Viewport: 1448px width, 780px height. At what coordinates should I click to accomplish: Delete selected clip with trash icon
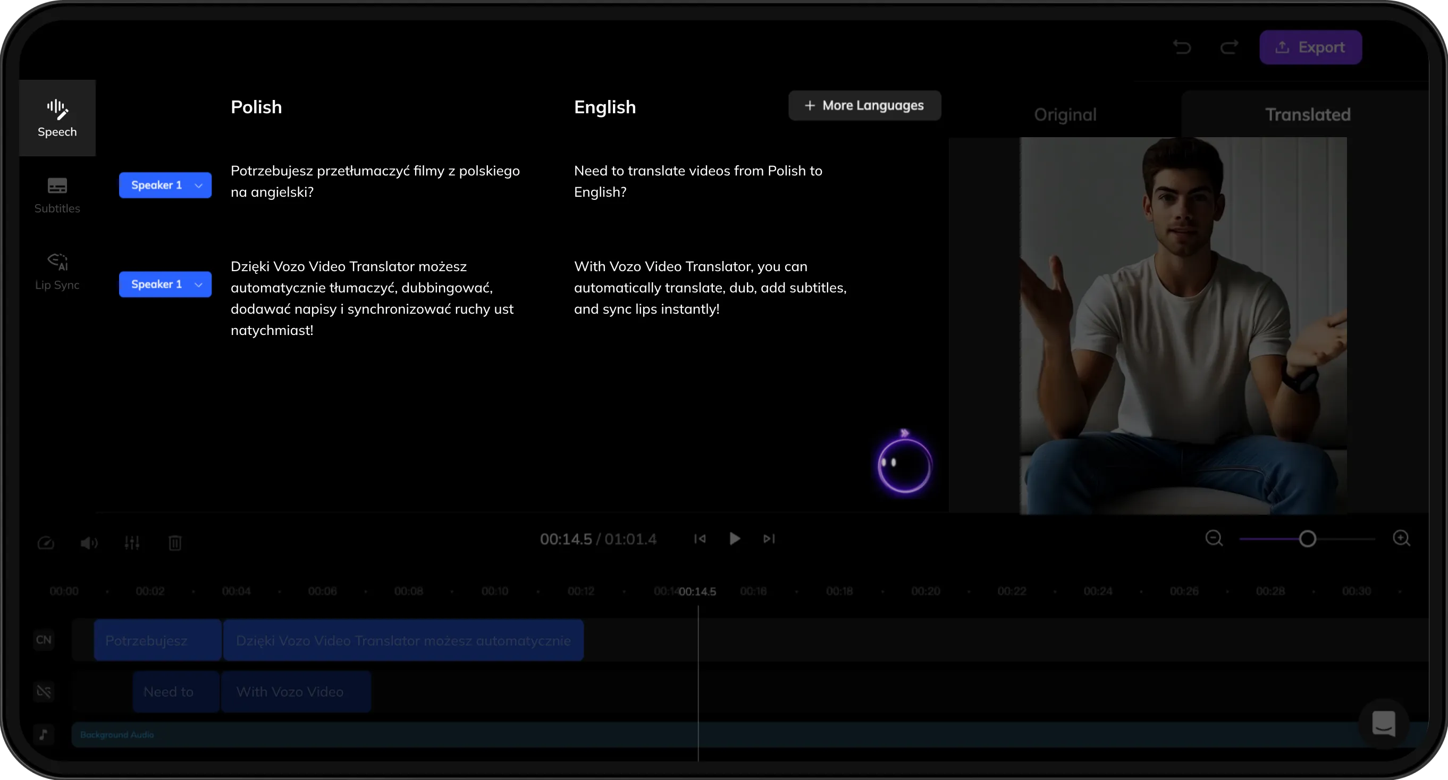[175, 543]
